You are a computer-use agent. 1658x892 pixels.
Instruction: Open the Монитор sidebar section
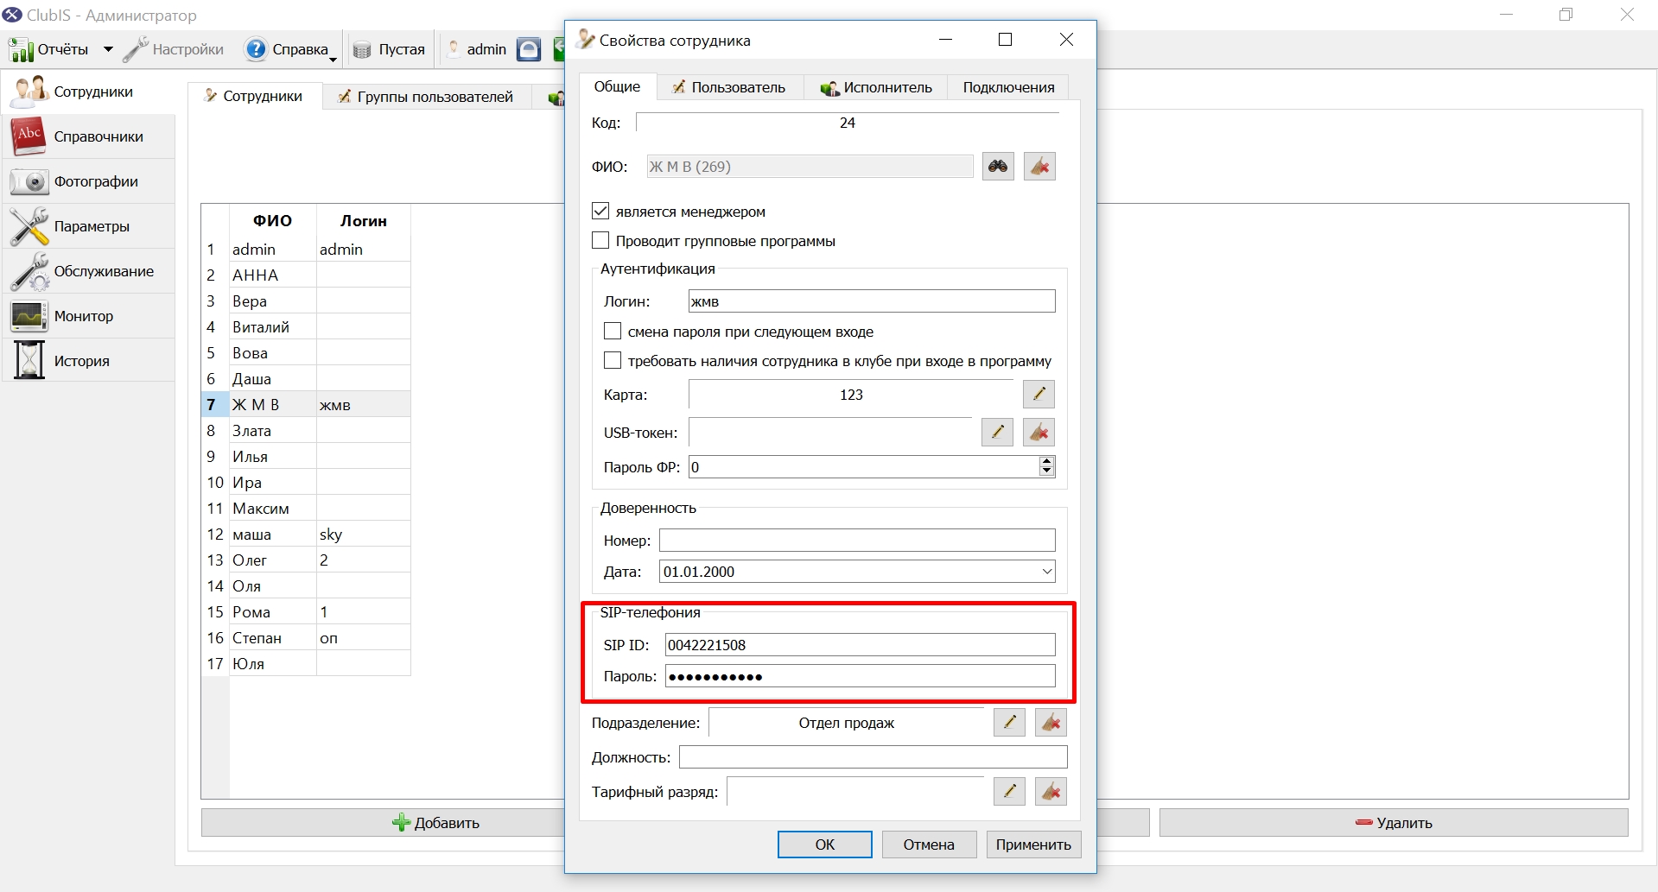(88, 316)
